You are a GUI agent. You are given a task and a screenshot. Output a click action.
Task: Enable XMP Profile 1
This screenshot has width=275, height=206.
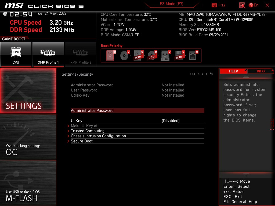click(48, 55)
